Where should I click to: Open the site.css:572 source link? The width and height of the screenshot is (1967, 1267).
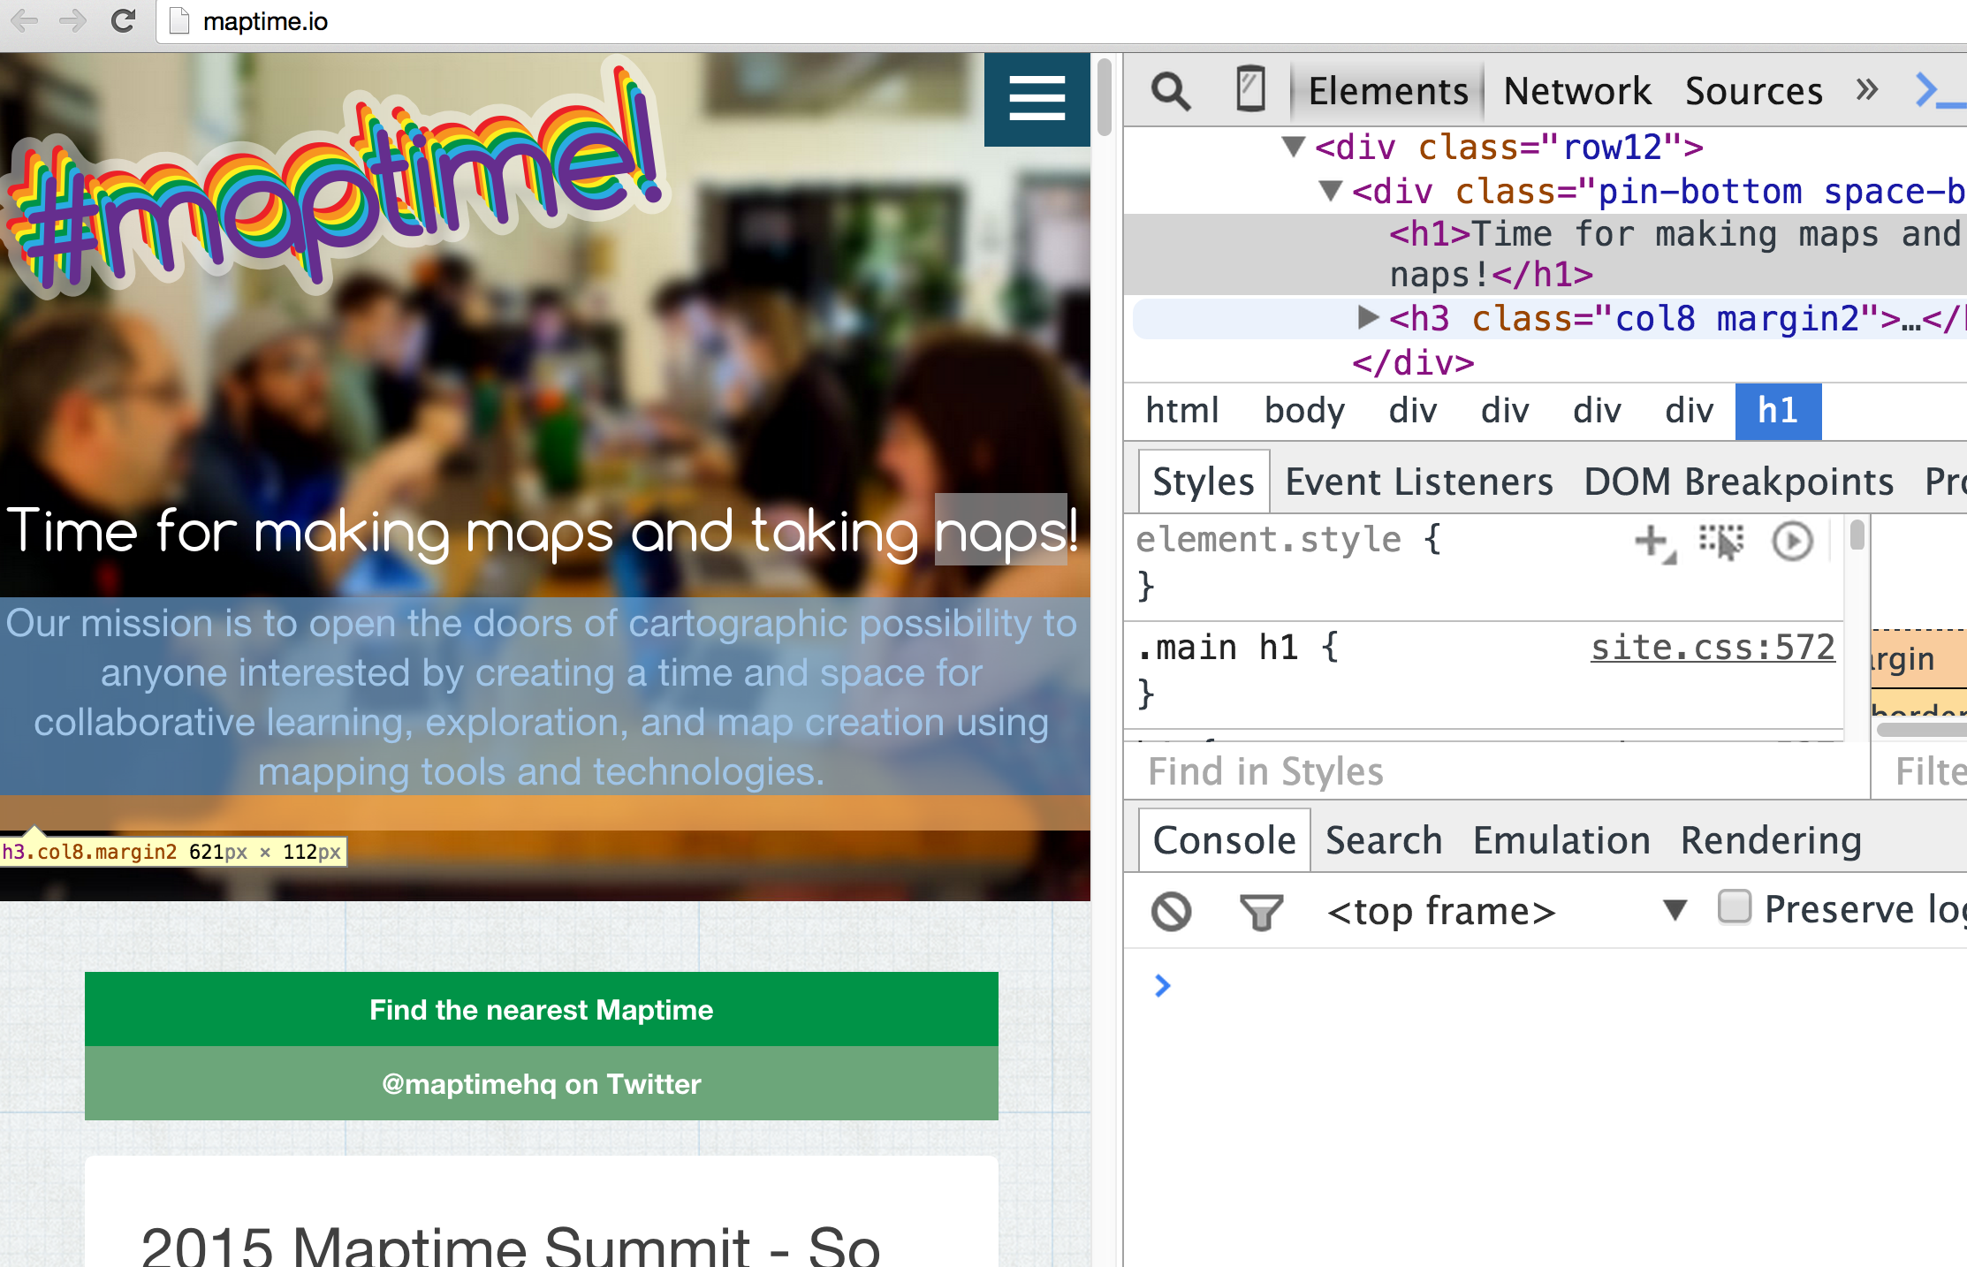click(1713, 647)
